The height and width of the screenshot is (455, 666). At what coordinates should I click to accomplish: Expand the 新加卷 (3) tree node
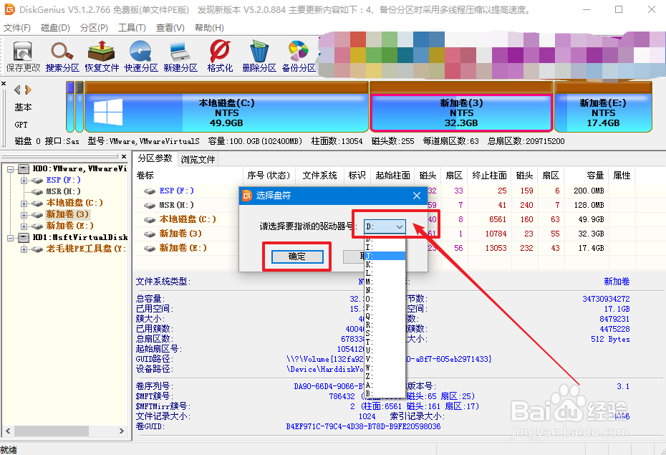pyautogui.click(x=24, y=215)
